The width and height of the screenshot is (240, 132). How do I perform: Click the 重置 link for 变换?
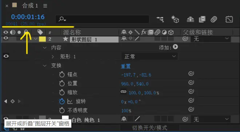coord(125,66)
